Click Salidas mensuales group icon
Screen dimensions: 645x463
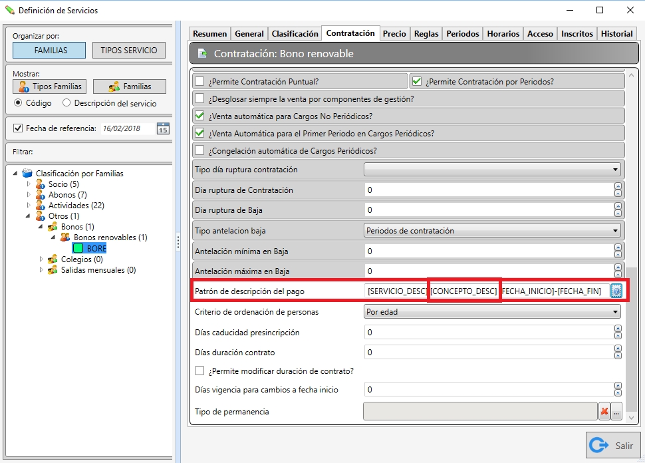(53, 270)
